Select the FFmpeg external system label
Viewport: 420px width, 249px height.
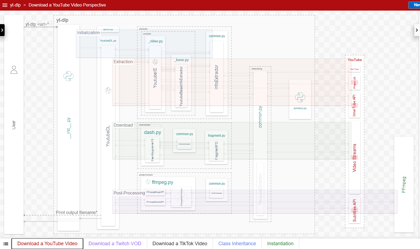coord(404,185)
